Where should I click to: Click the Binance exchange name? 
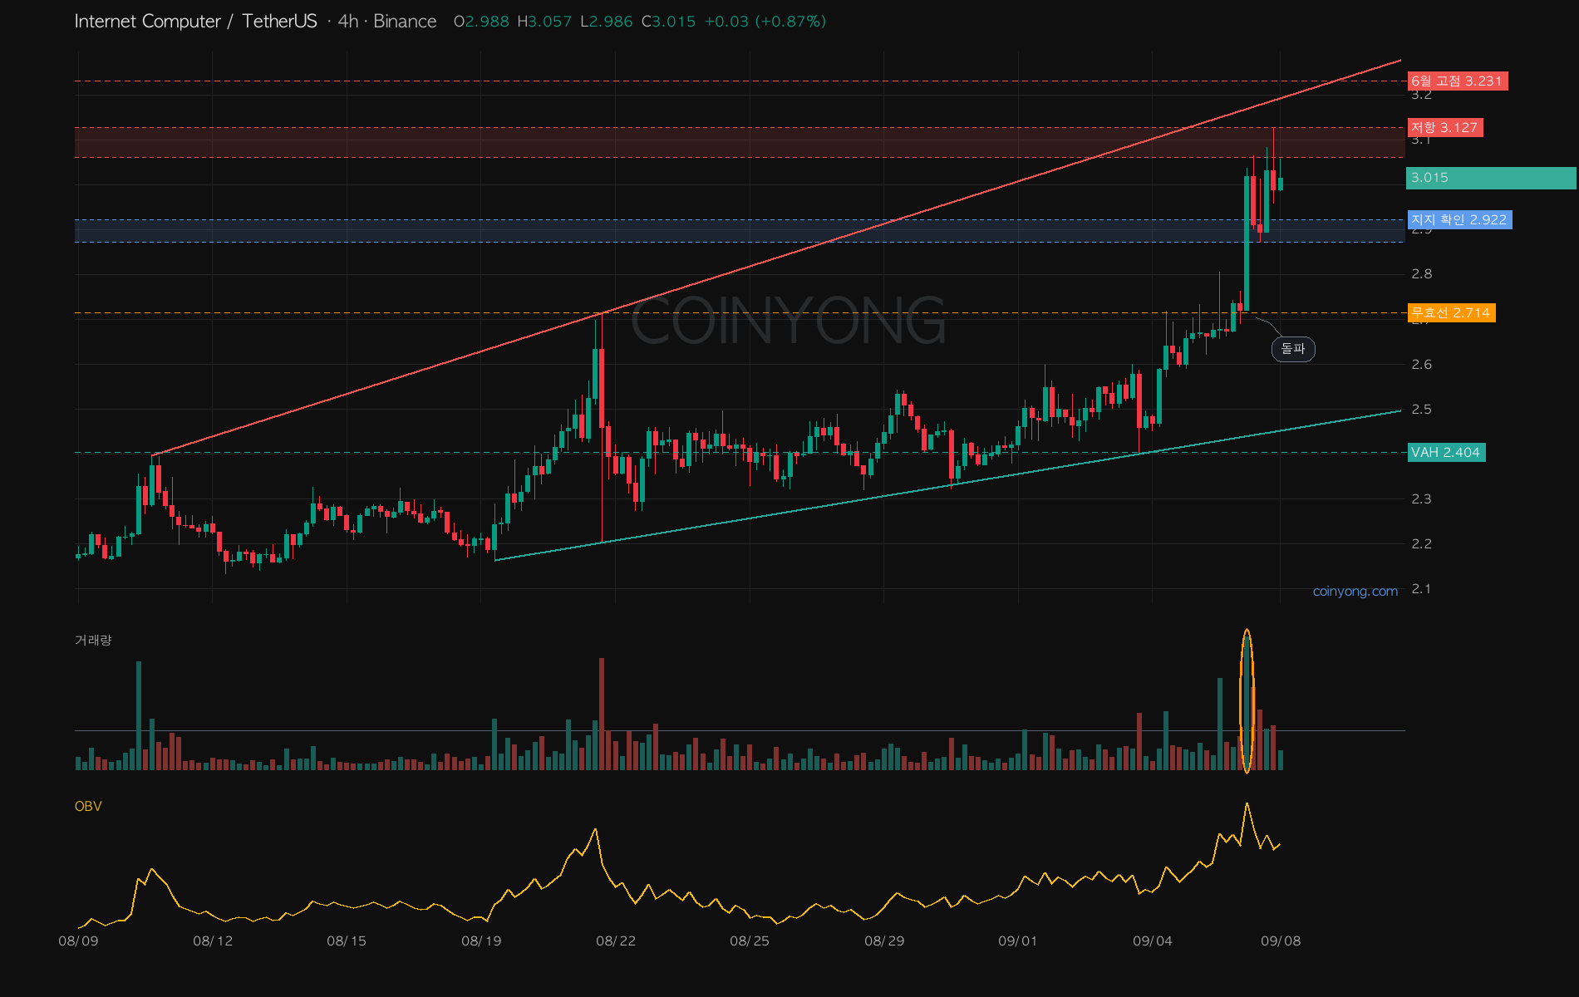405,22
